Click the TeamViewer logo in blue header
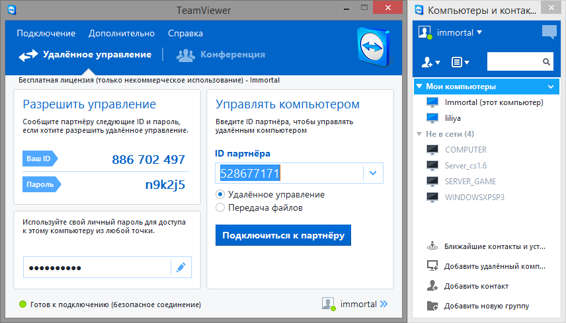 click(x=373, y=47)
